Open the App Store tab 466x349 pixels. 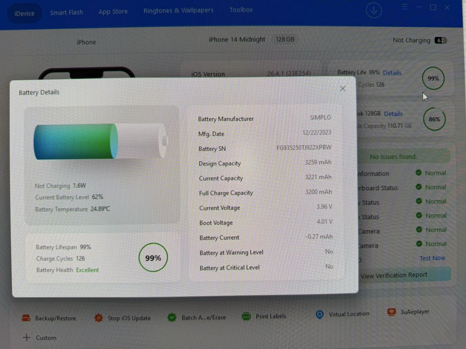[113, 11]
